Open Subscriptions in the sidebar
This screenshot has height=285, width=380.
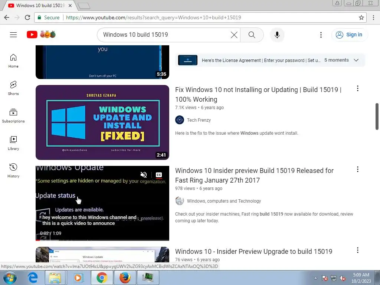click(x=13, y=116)
